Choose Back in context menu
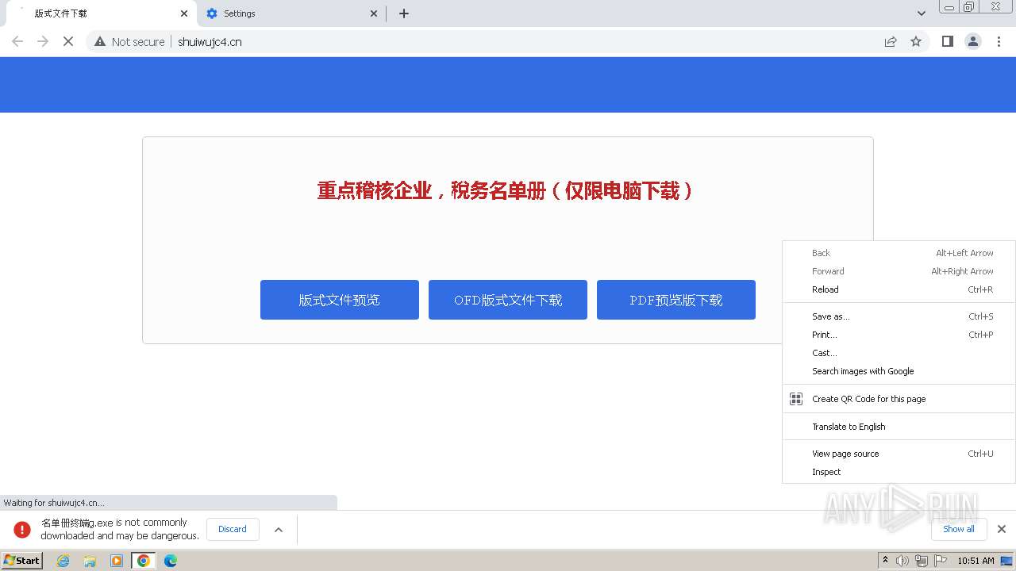Image resolution: width=1016 pixels, height=571 pixels. [899, 253]
